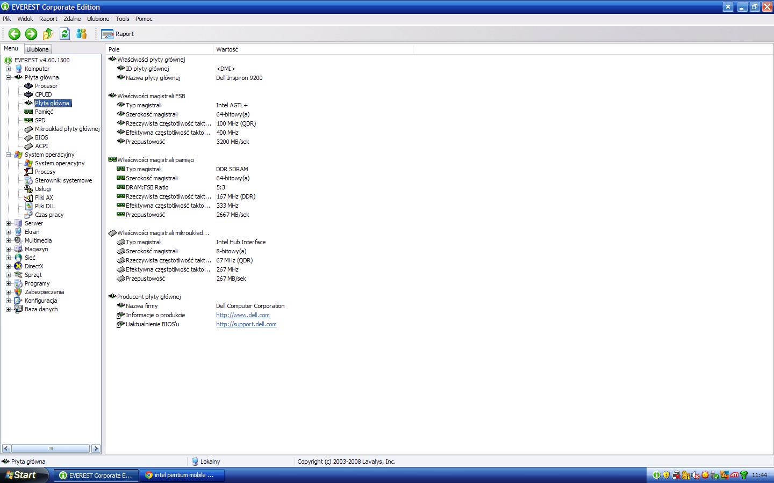Screen dimensions: 774x483
Task: Expand the Serwer node
Action: tap(8, 223)
